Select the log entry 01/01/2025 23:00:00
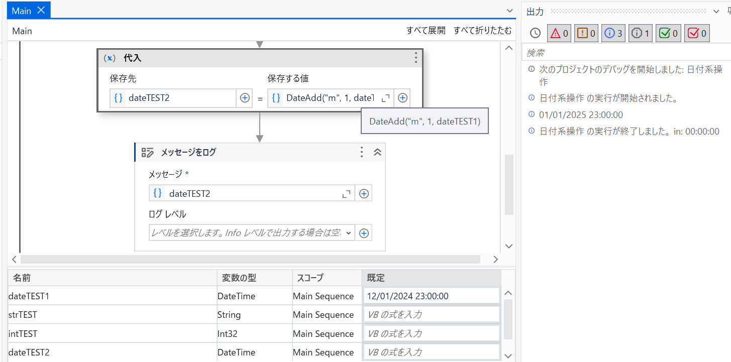The width and height of the screenshot is (731, 362). 581,115
